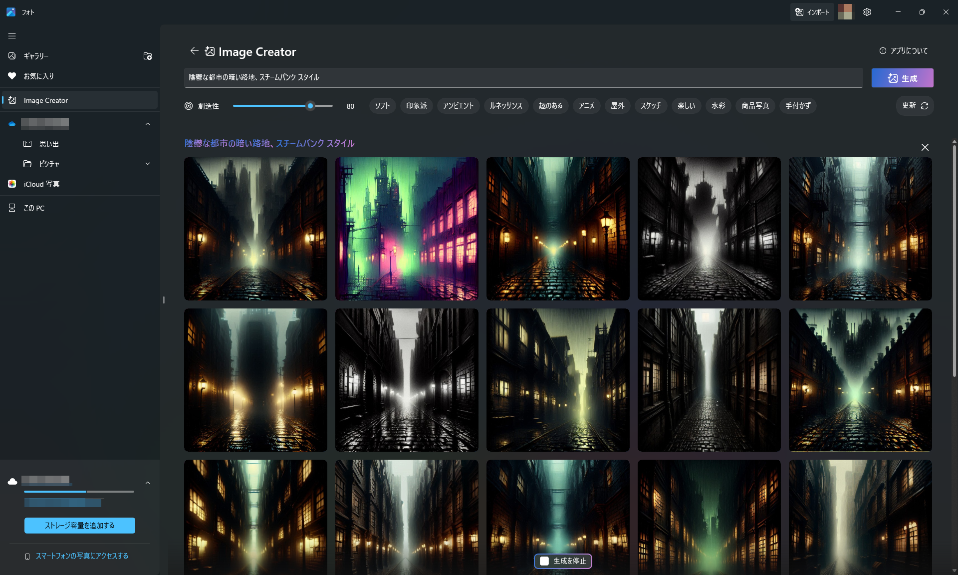Open ギャラリー from the sidebar menu
Image resolution: width=958 pixels, height=575 pixels.
[x=35, y=56]
